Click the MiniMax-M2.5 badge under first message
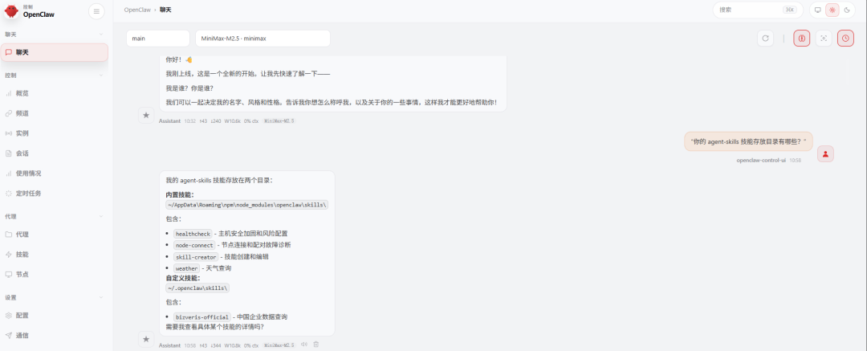Image resolution: width=867 pixels, height=351 pixels. [279, 120]
